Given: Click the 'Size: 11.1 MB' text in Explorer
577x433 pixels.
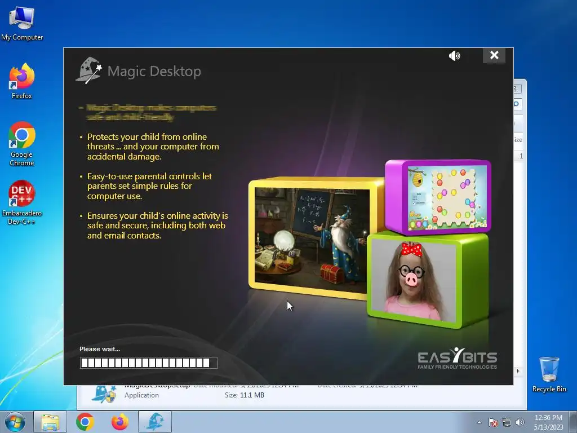Looking at the screenshot, I should pyautogui.click(x=245, y=395).
